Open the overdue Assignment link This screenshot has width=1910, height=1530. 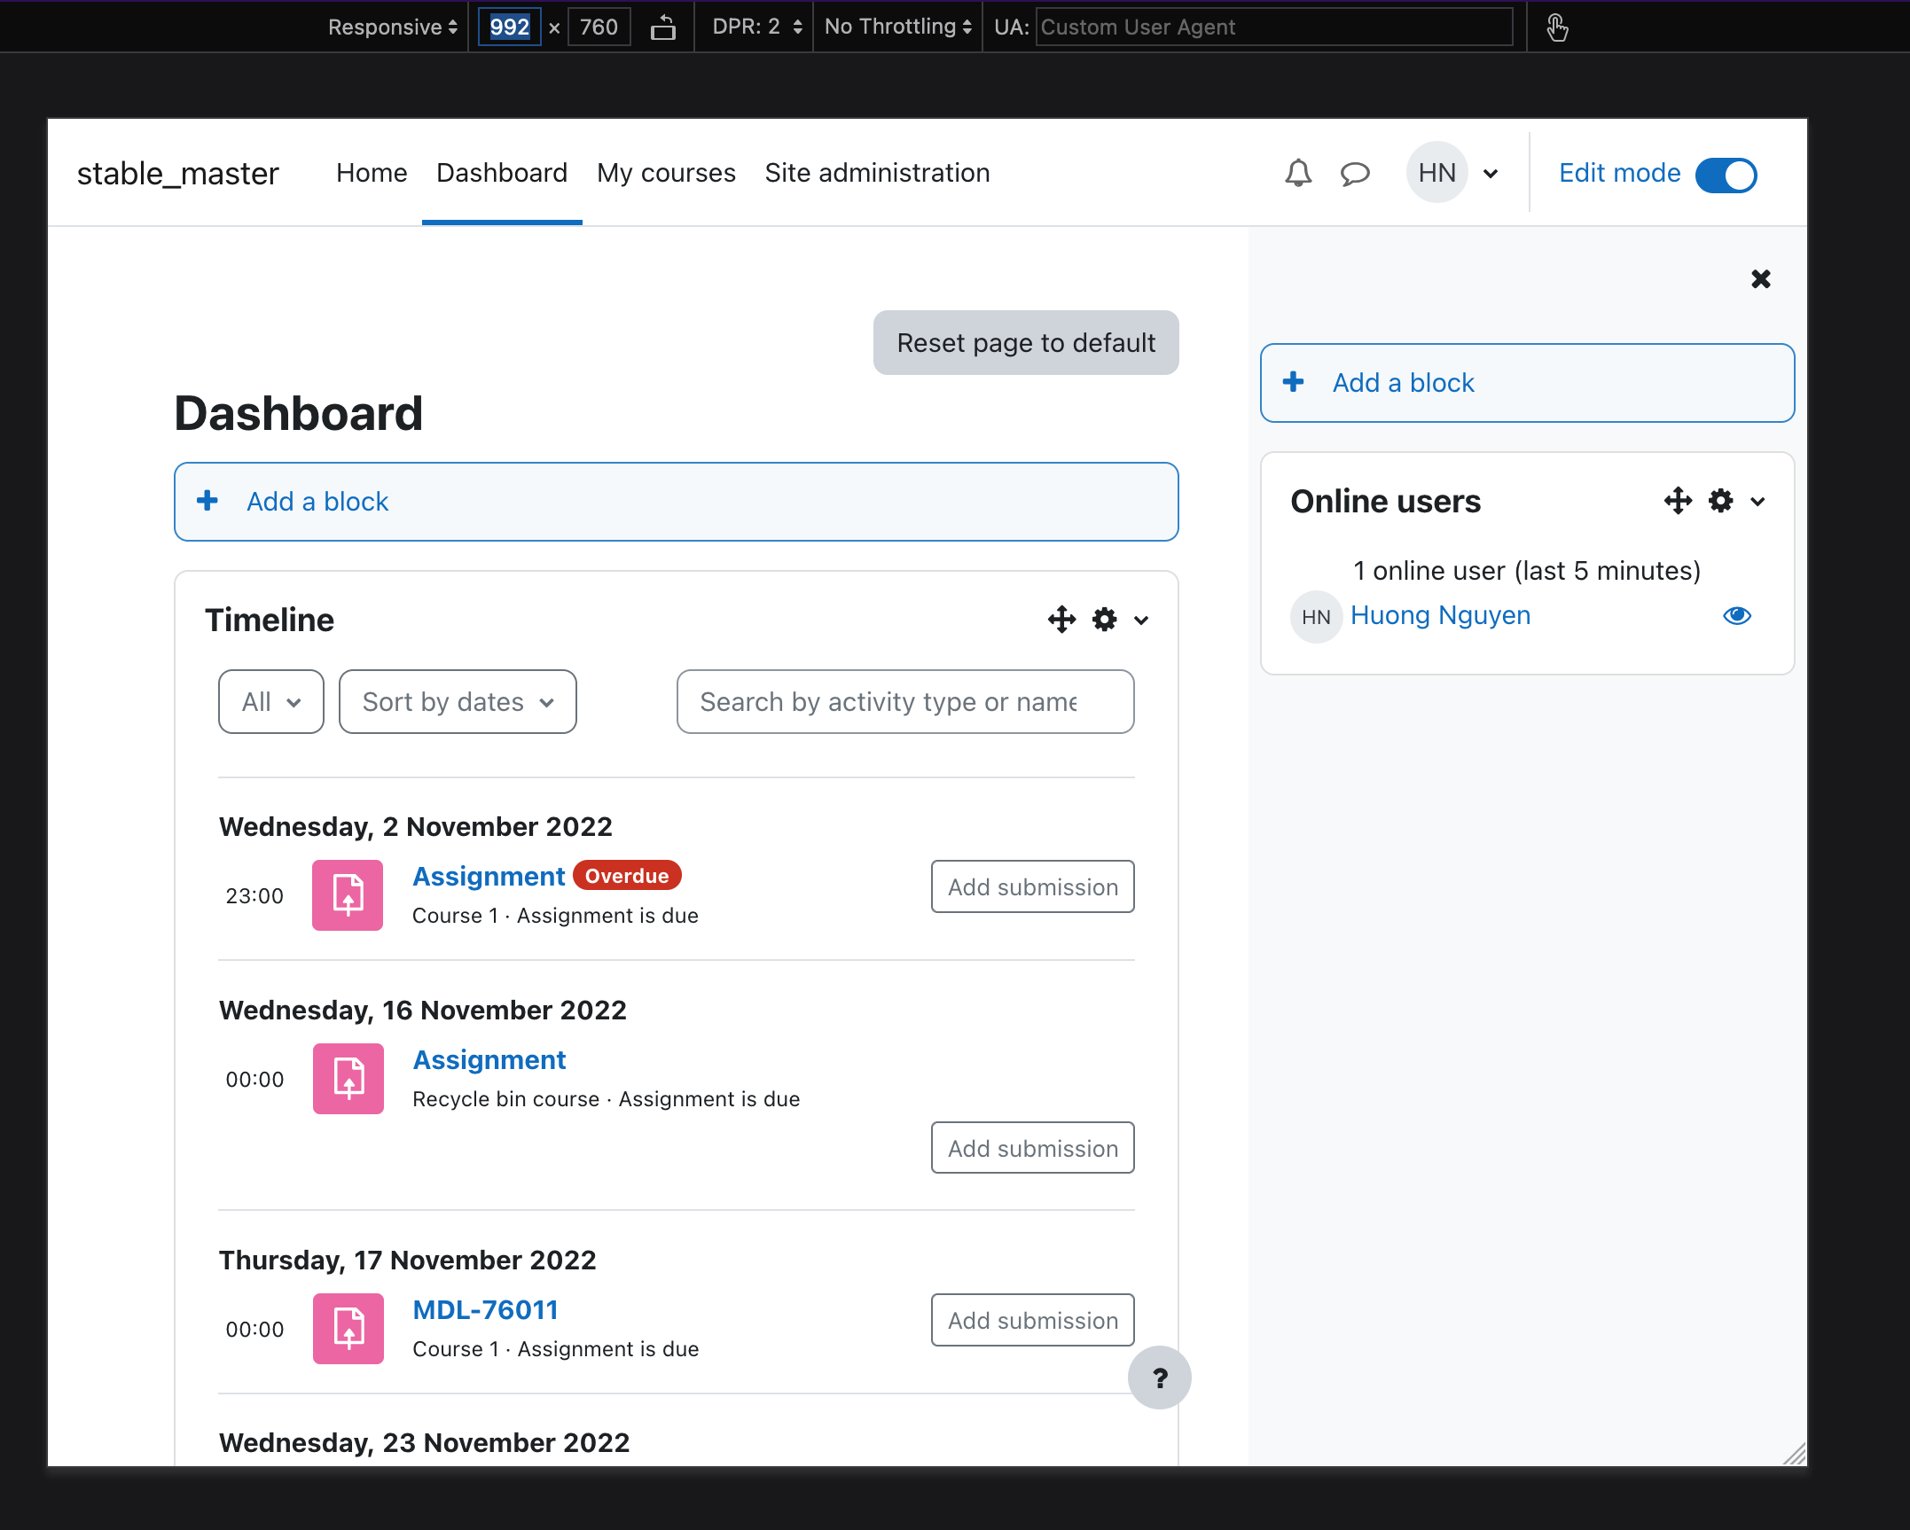click(x=489, y=876)
